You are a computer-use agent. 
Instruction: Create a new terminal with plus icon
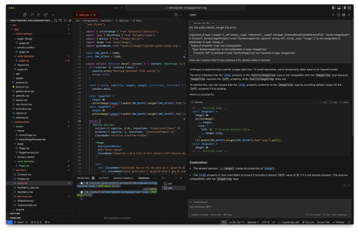pos(162,178)
